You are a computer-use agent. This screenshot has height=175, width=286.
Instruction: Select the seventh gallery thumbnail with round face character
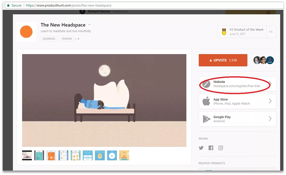(x=100, y=156)
